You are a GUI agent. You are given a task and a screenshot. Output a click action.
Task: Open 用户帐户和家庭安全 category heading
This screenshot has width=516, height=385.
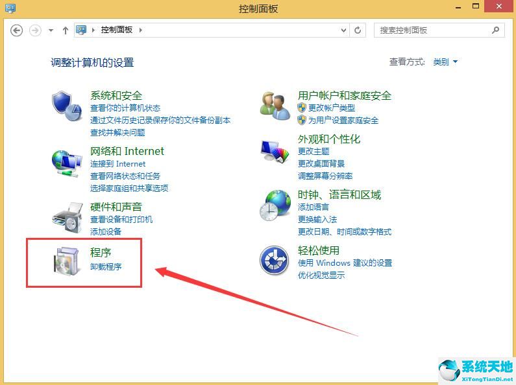click(345, 95)
